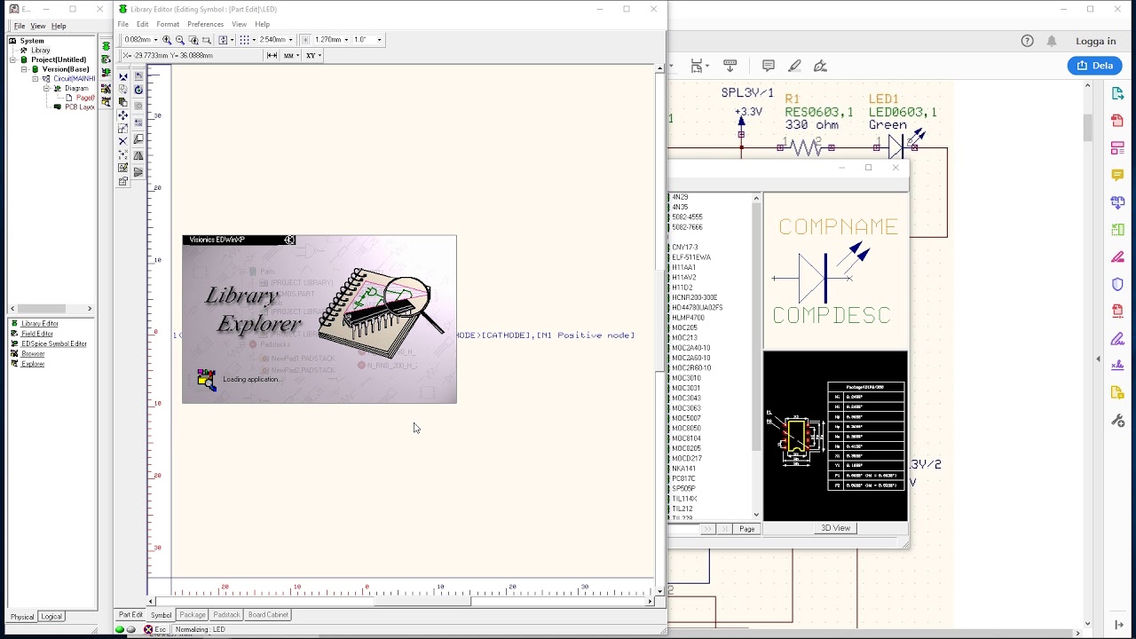Switch to the Part Edit tab
Image resolution: width=1136 pixels, height=639 pixels.
click(130, 614)
